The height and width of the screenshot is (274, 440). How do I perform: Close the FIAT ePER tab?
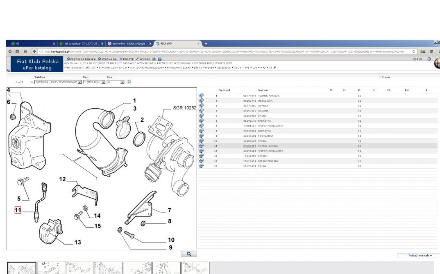[x=198, y=44]
